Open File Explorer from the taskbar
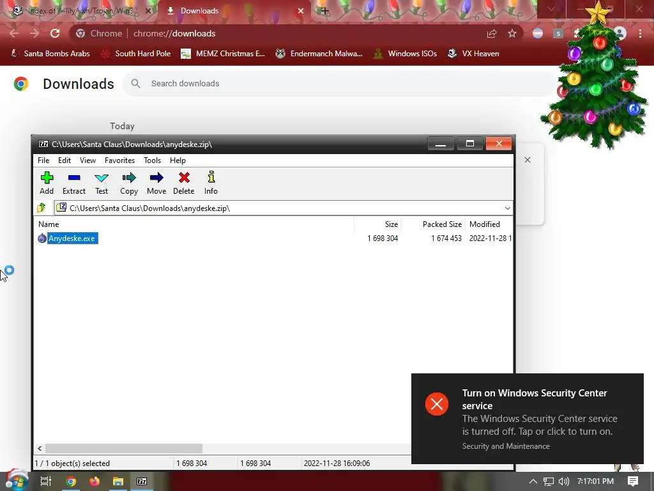Viewport: 654px width, 491px height. pyautogui.click(x=118, y=481)
